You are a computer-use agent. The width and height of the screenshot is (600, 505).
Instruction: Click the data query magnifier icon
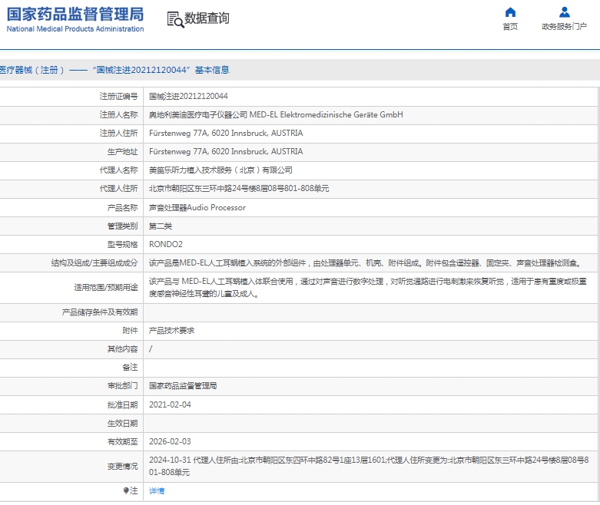coord(175,19)
